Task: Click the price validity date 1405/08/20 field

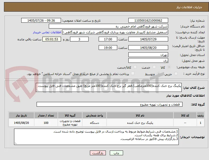Action: [x=148, y=48]
